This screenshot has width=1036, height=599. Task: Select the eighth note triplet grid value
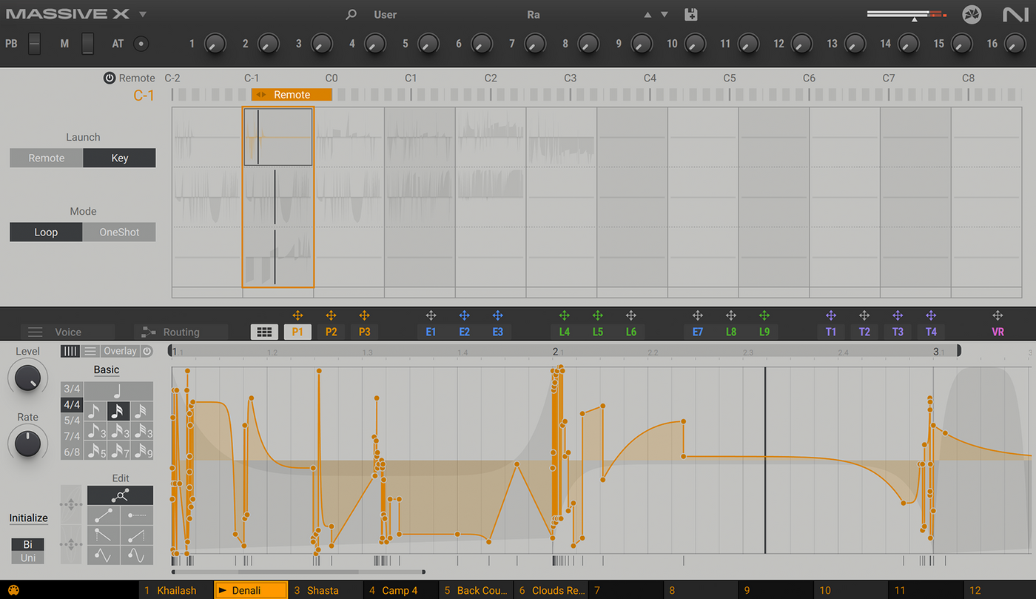(x=95, y=431)
